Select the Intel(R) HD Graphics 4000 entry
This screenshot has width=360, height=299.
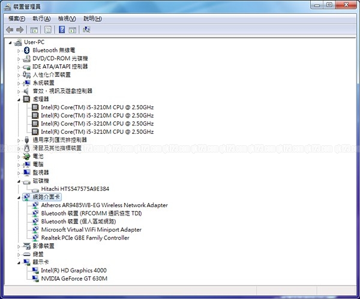pos(73,270)
